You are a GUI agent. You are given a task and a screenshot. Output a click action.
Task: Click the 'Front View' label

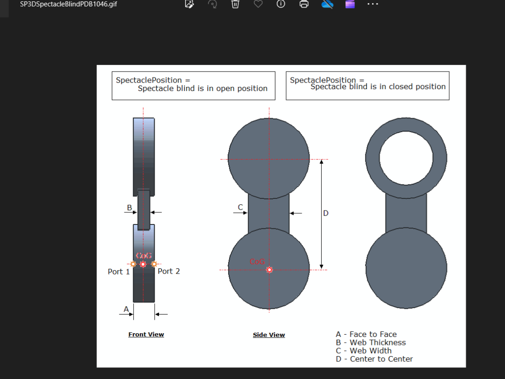pos(146,334)
